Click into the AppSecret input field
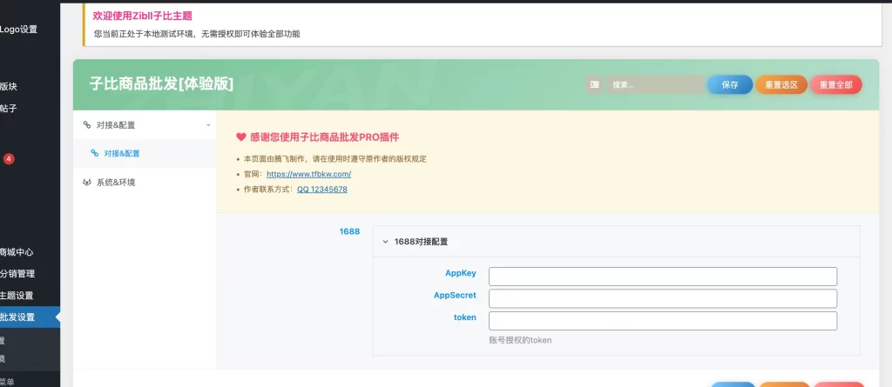892x387 pixels. pyautogui.click(x=663, y=298)
